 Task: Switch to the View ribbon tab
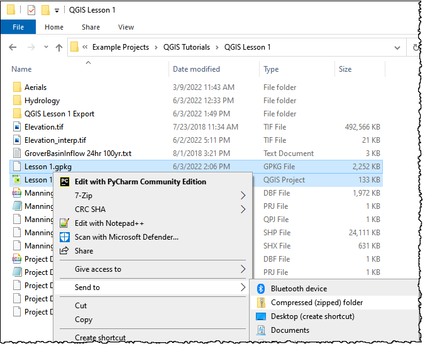click(126, 27)
